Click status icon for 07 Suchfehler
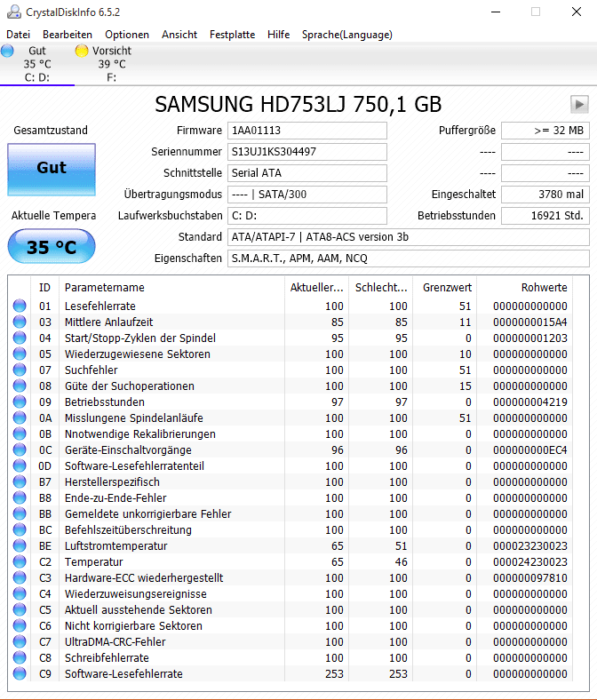This screenshot has height=700, width=597. [20, 370]
